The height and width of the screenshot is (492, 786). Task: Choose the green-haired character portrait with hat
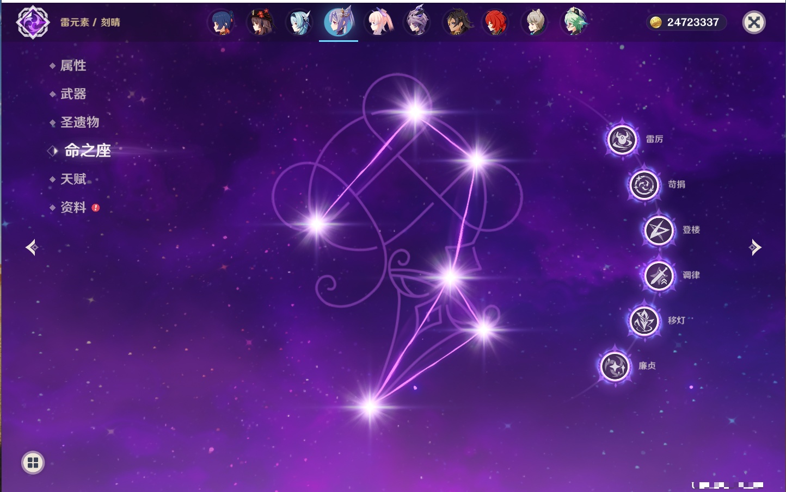574,23
